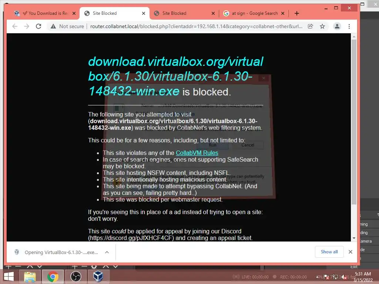Open the network tray icon
The image size is (379, 284).
[x=335, y=277]
